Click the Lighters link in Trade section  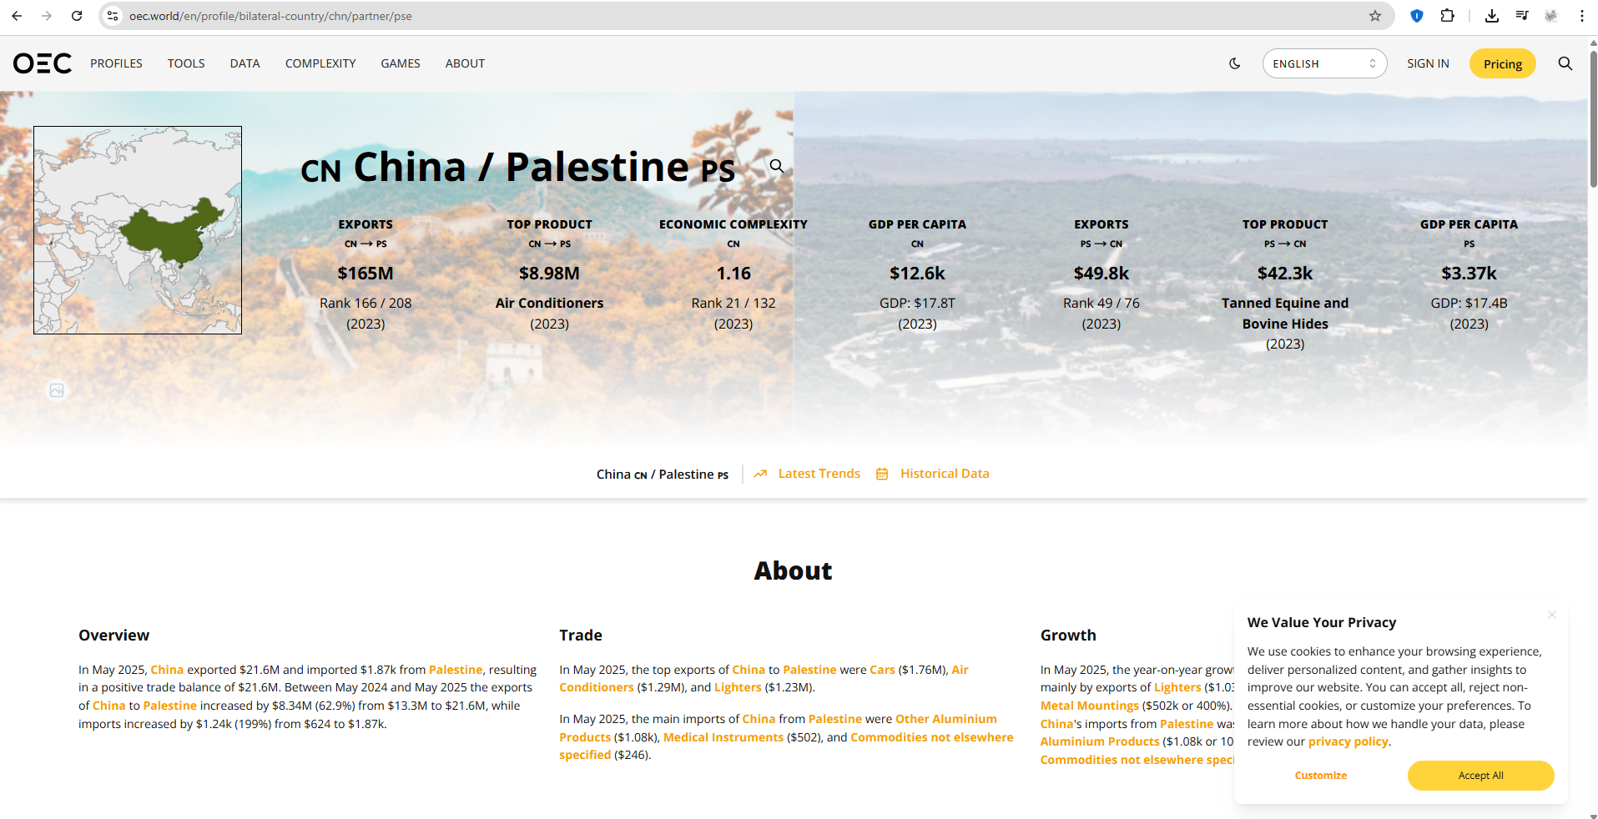pos(738,687)
